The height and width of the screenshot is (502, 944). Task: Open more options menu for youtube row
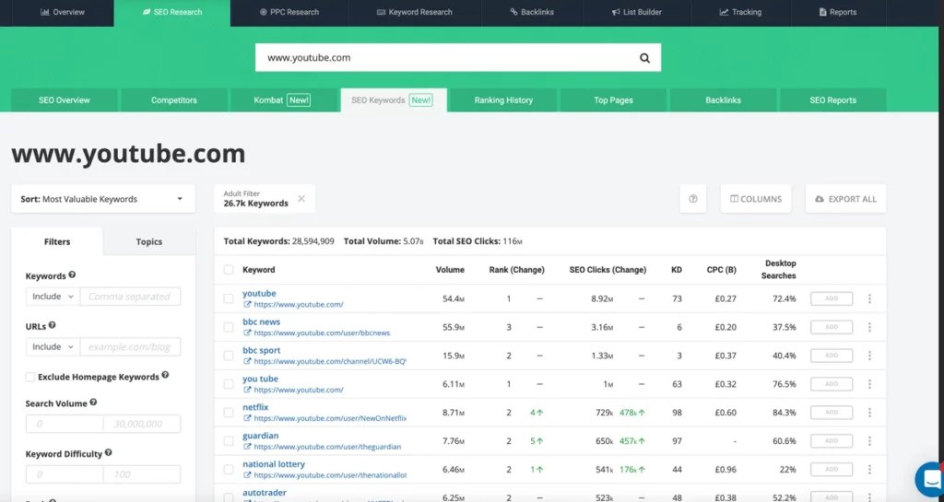(x=869, y=298)
